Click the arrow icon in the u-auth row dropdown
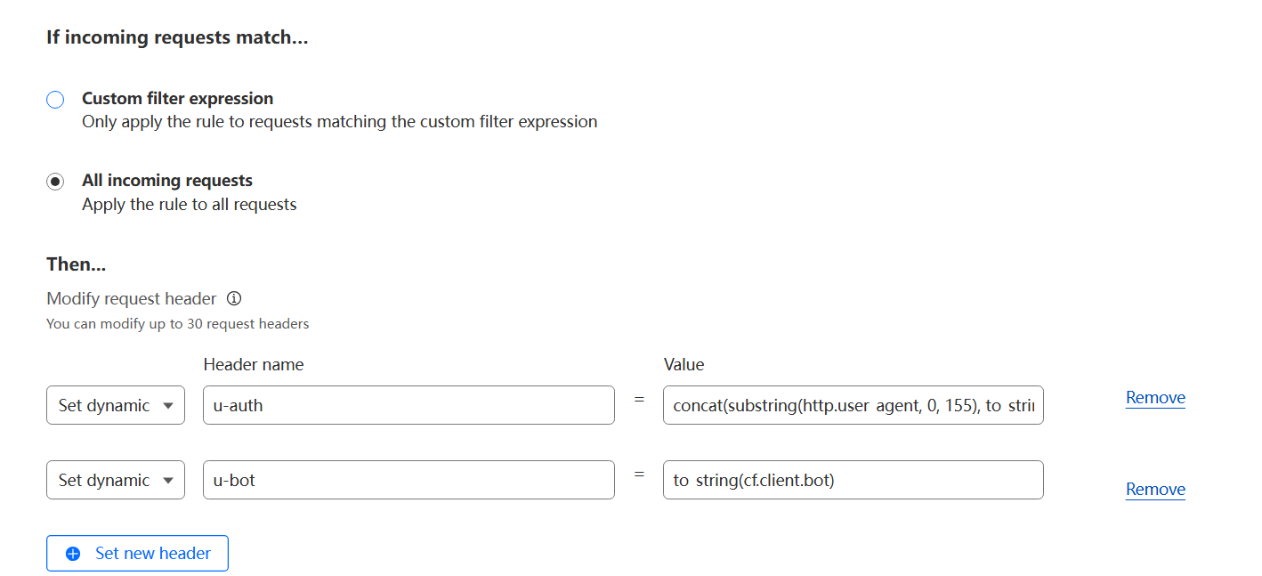This screenshot has height=576, width=1262. point(168,406)
